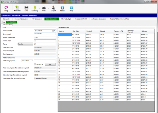Click the Add button
Viewport: 158px width, 113px height.
[50, 64]
